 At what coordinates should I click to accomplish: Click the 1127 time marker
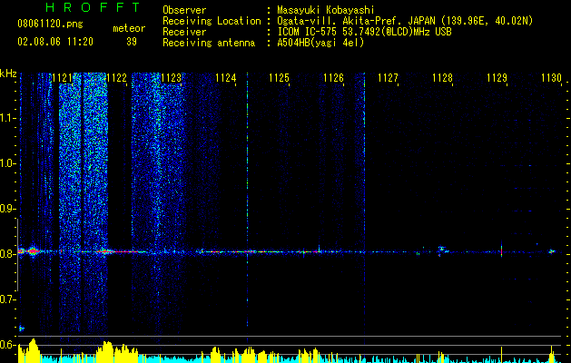pyautogui.click(x=388, y=78)
